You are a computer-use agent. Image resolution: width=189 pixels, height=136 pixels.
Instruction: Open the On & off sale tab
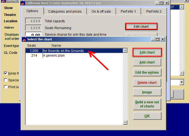point(101,12)
